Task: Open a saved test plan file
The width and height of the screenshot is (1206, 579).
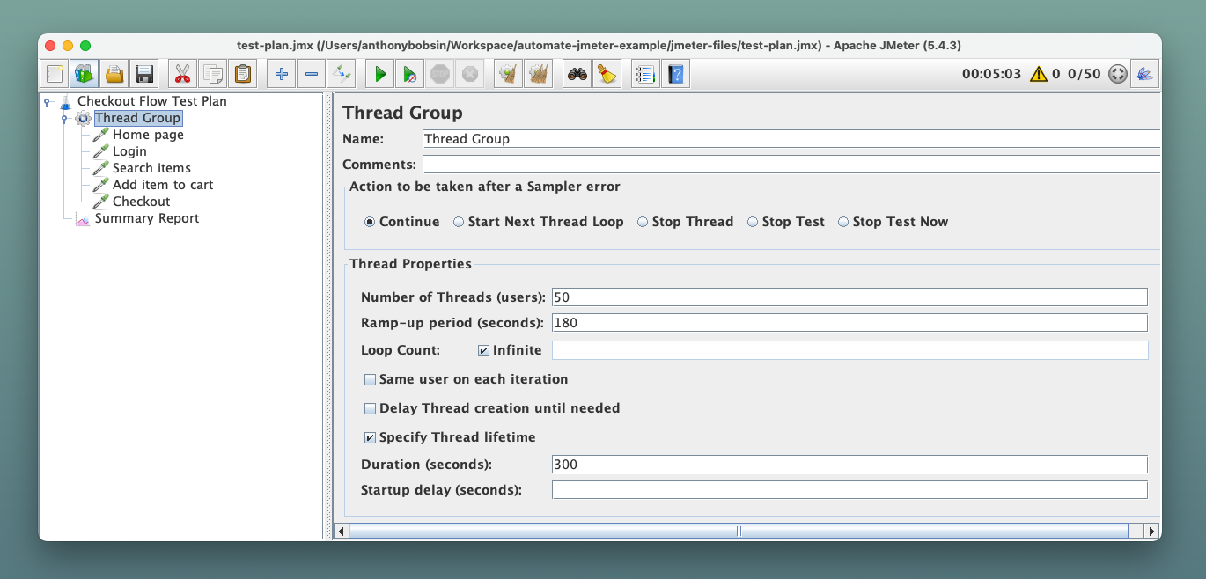Action: (114, 73)
